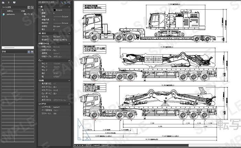Select the gaikanzu reference name row

pyautogui.click(x=11, y=14)
